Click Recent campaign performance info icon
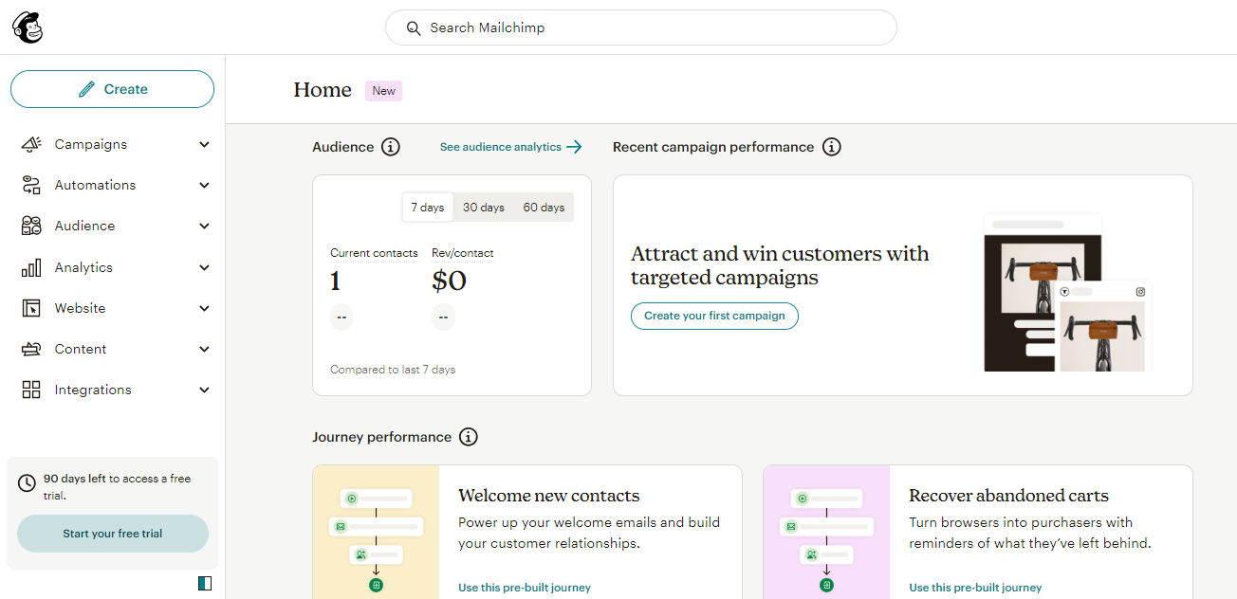1237x599 pixels. tap(832, 147)
